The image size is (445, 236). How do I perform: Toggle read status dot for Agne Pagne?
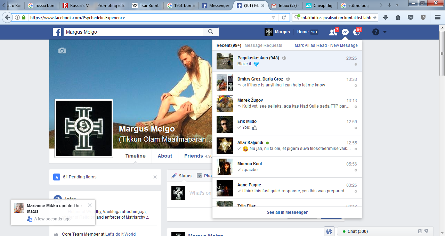(x=356, y=191)
